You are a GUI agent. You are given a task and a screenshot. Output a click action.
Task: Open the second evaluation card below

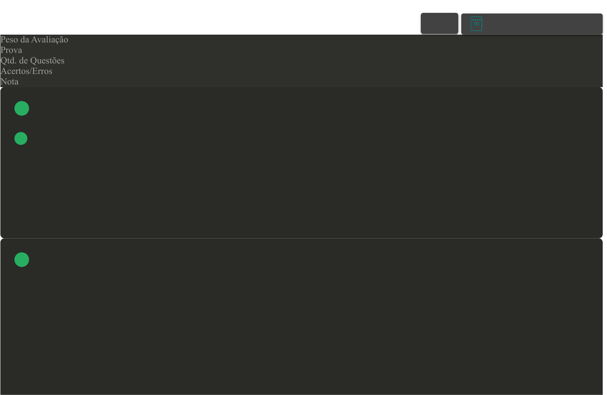302,317
